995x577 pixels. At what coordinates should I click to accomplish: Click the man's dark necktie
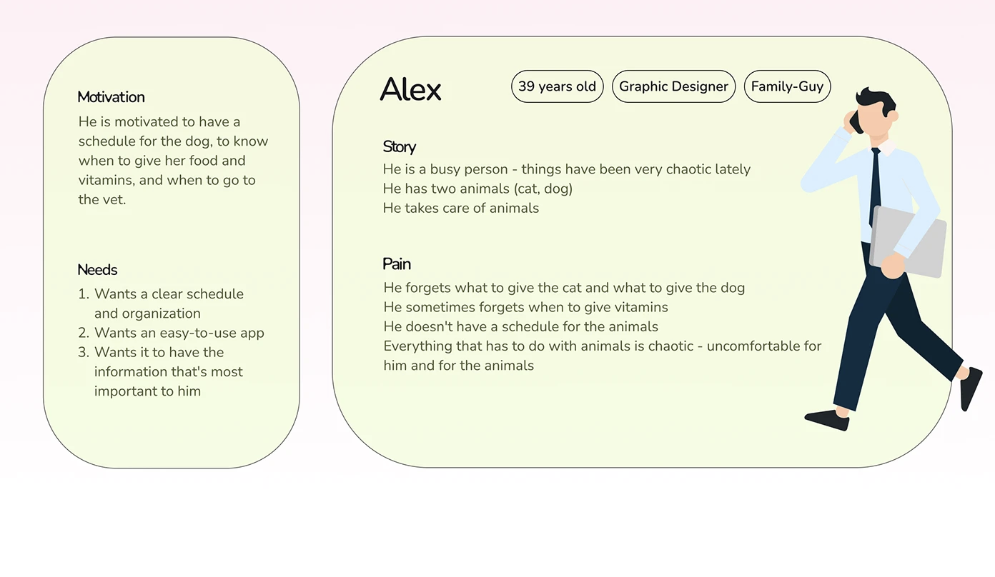[875, 187]
